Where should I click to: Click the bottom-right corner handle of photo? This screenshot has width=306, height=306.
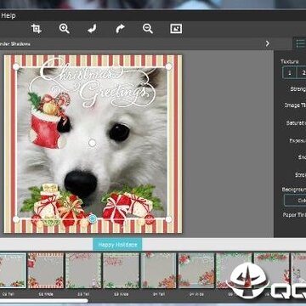point(168,219)
